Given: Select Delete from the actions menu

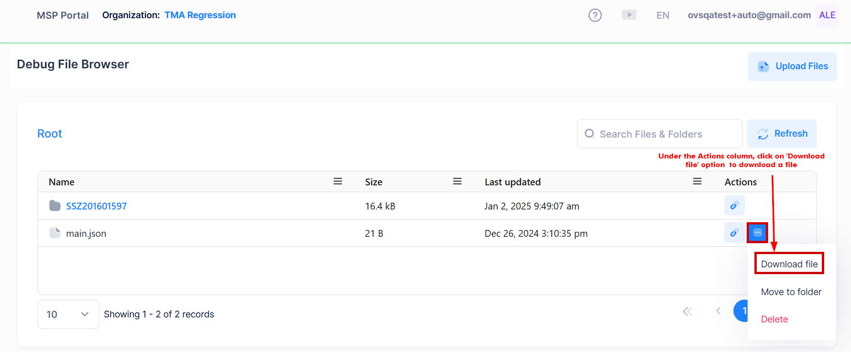Looking at the screenshot, I should tap(774, 319).
